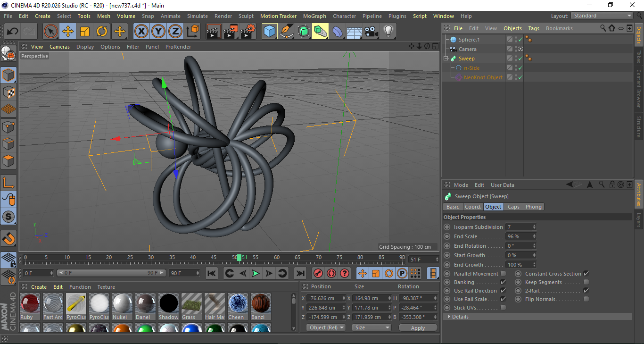Screen dimensions: 644x344
Task: Open the Layout Standard dropdown
Action: [602, 16]
